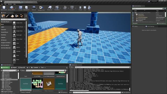Click the Player Start icon in the place list
Viewport: 167px width, 94px height.
point(14,39)
